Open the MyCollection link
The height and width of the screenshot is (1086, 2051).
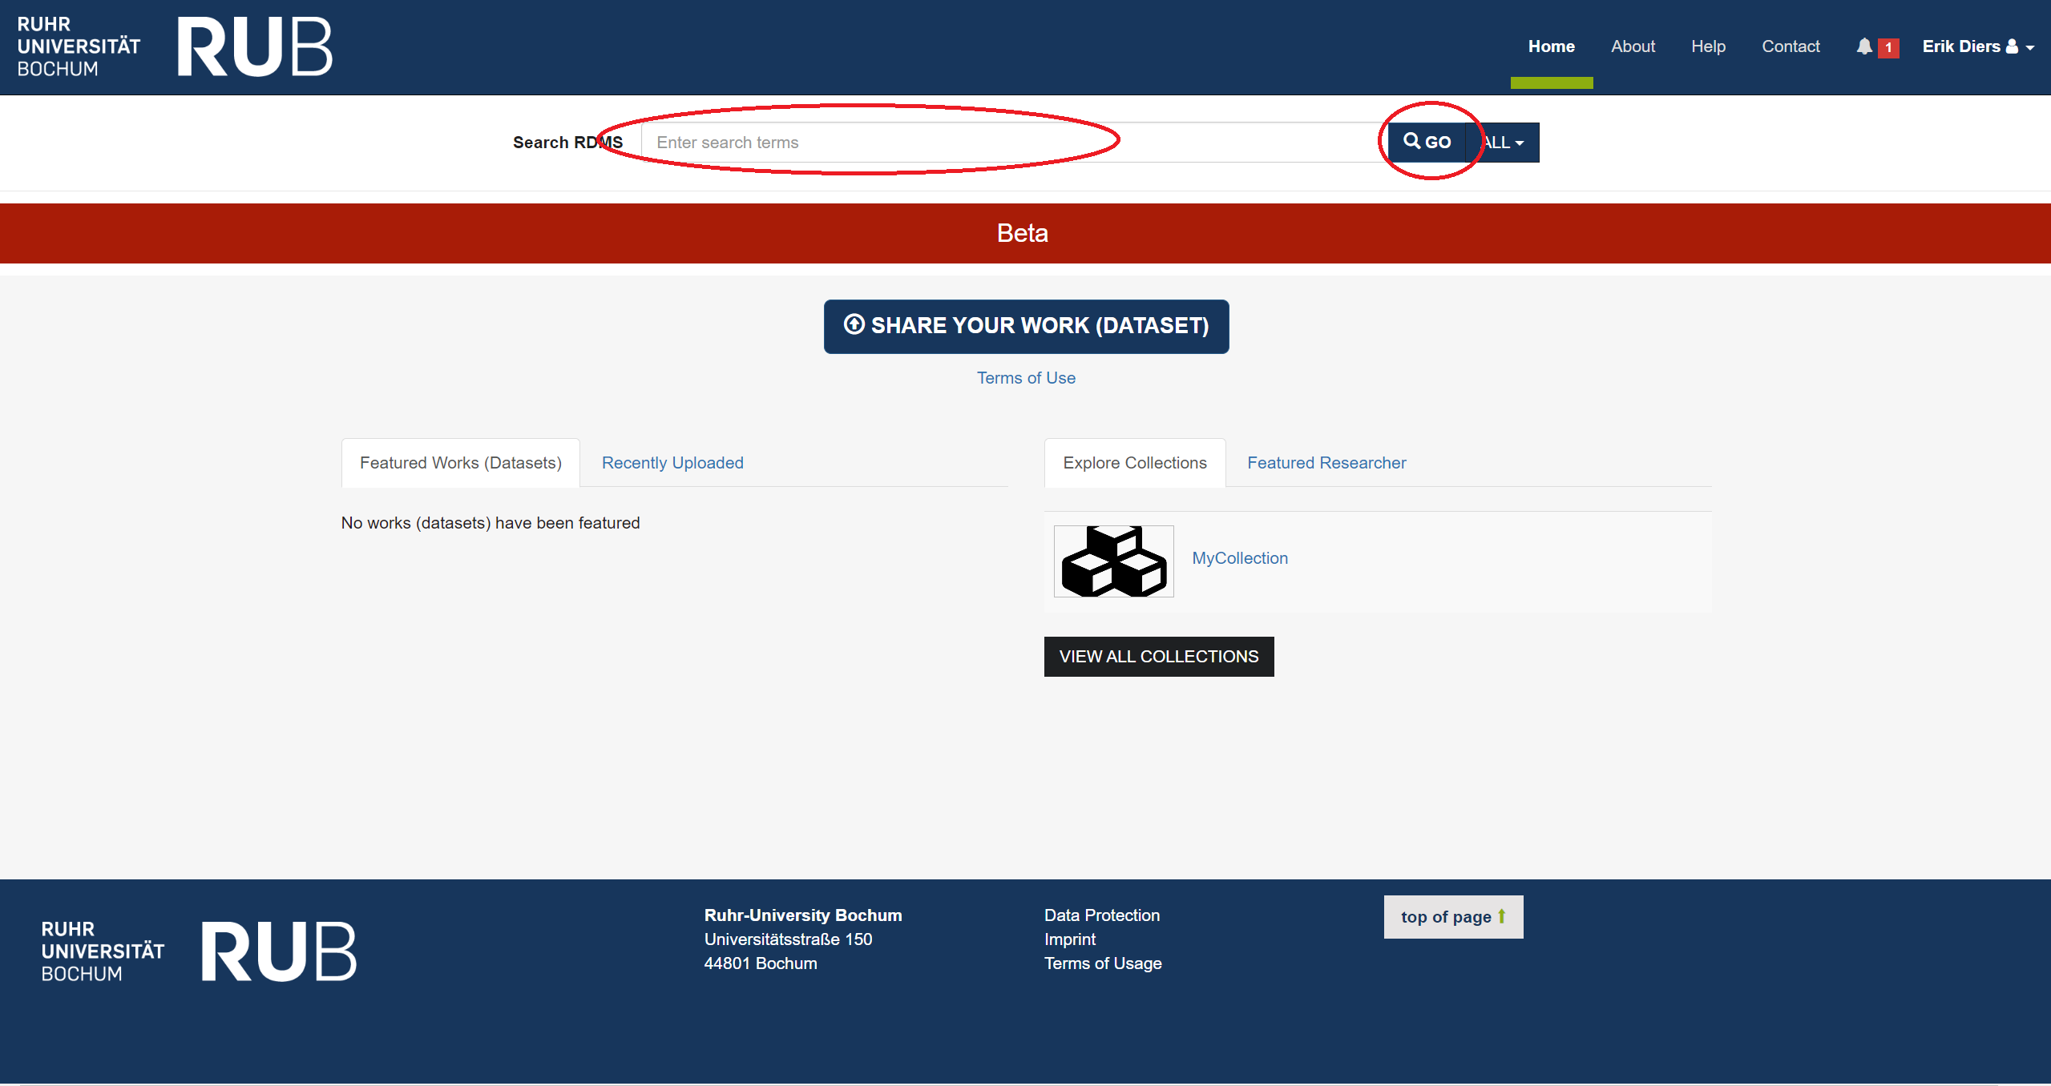click(x=1240, y=558)
